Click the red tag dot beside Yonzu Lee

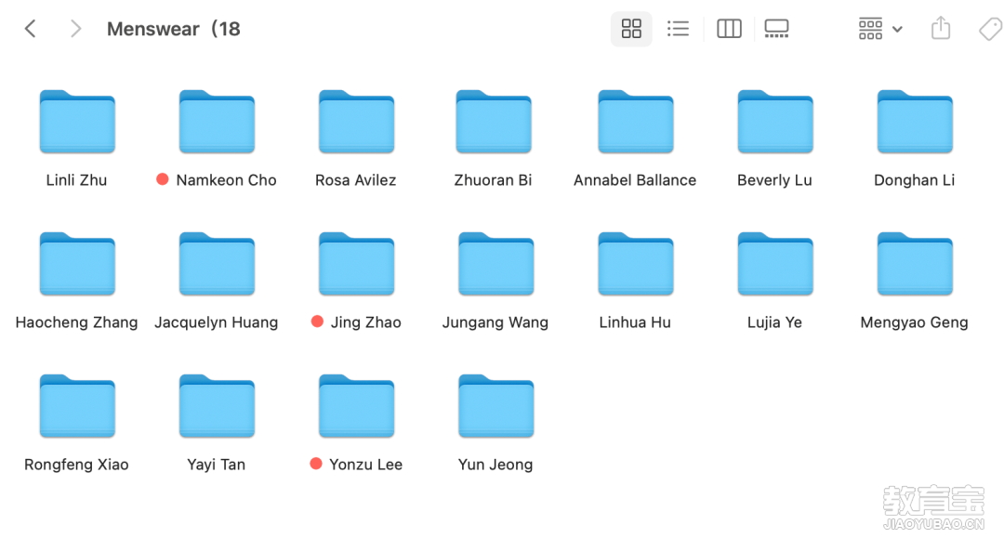click(x=316, y=464)
